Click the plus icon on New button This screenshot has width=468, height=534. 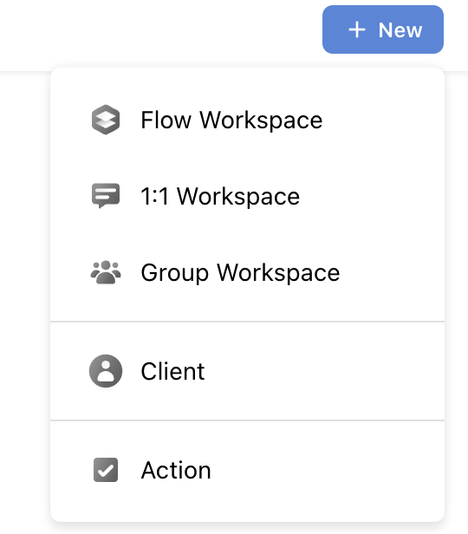point(357,30)
